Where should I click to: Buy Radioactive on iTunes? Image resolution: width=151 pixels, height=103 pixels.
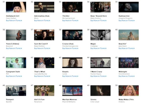pos(127,20)
